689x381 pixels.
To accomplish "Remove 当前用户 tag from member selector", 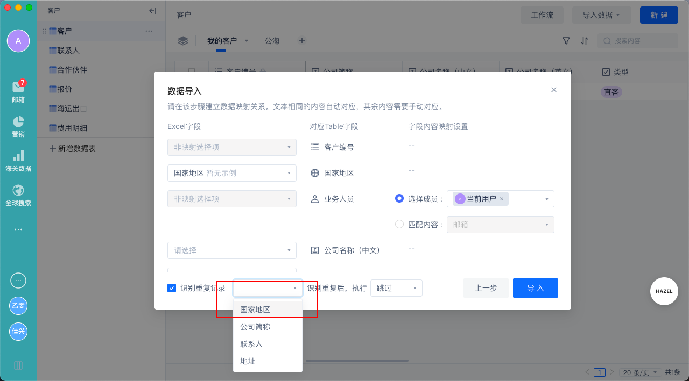I will tap(502, 199).
